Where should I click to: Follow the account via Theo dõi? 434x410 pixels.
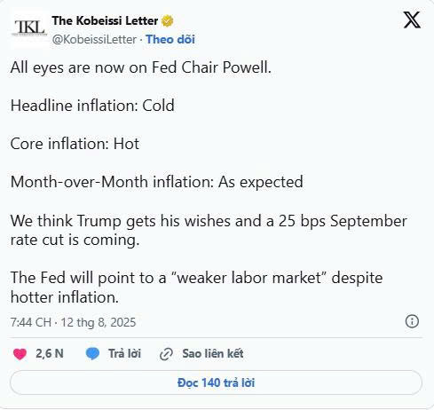[x=170, y=40]
